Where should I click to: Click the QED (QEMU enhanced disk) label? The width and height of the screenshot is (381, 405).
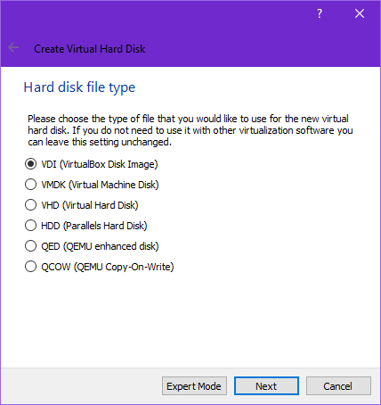100,246
